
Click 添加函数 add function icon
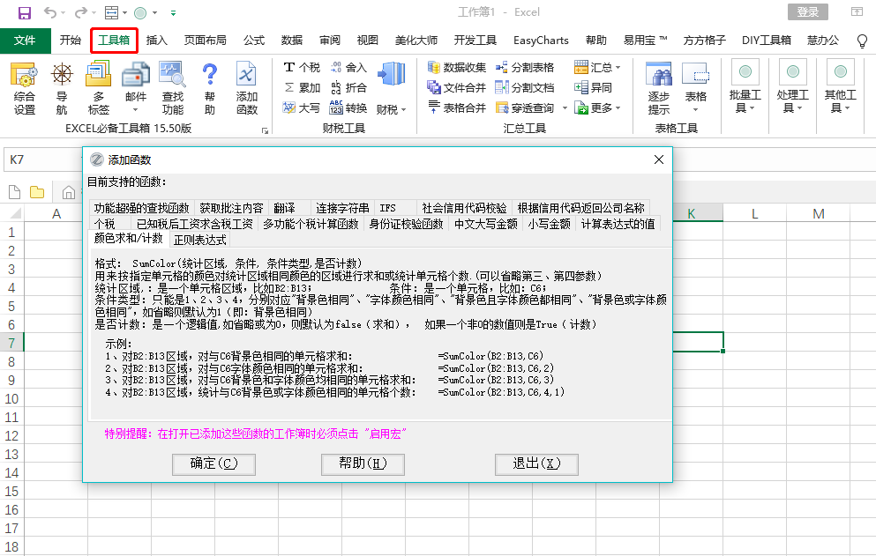(x=246, y=88)
